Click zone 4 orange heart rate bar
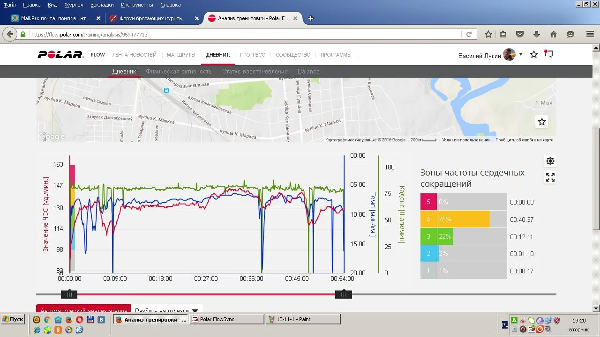The width and height of the screenshot is (600, 337). click(463, 219)
